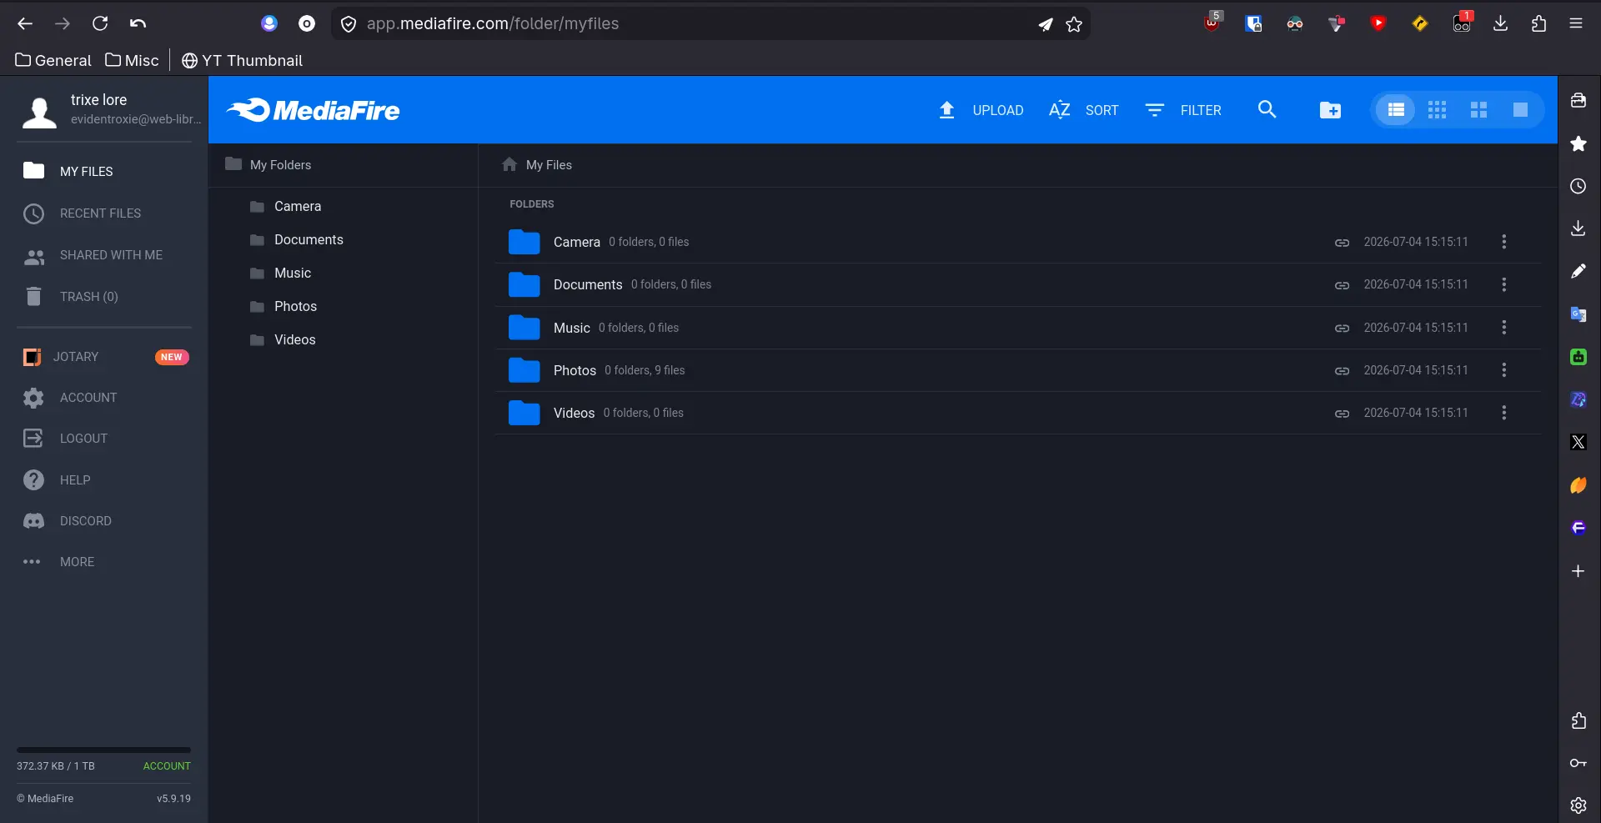Open the YT Thumbnail bookmark
This screenshot has width=1601, height=823.
click(242, 60)
